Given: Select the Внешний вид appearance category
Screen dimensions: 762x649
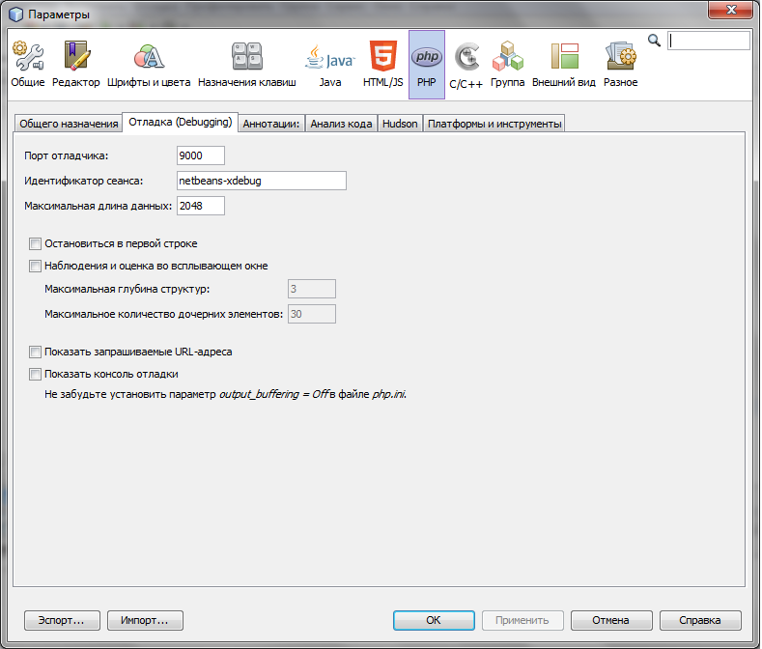Looking at the screenshot, I should click(x=564, y=64).
